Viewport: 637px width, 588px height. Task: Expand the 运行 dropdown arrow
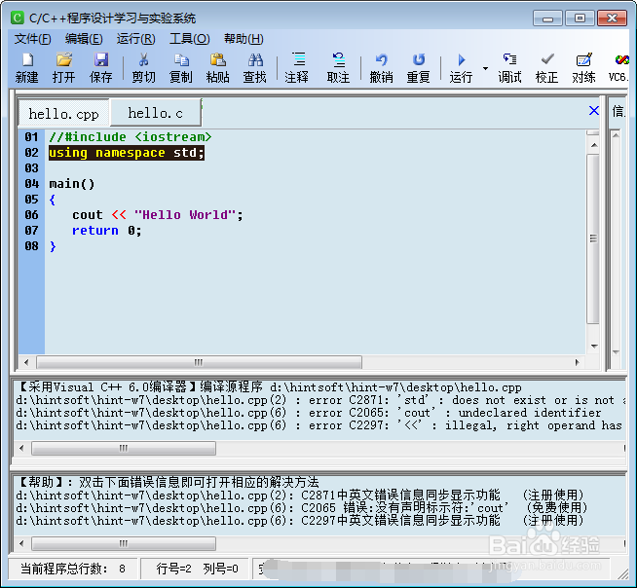tap(485, 68)
